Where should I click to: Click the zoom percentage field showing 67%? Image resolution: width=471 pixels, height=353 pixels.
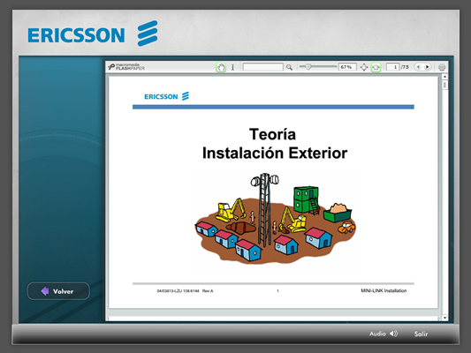pos(347,67)
